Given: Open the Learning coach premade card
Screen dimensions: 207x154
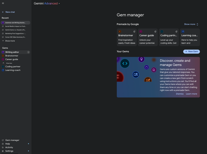Looking at the screenshot, I should pyautogui.click(x=190, y=38).
